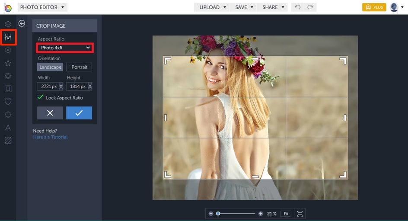The image size is (408, 221).
Task: Click the Height stepper arrows
Action: [x=90, y=86]
